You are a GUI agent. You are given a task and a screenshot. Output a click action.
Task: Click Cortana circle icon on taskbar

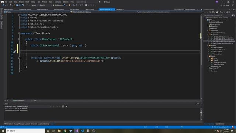(x=48, y=130)
